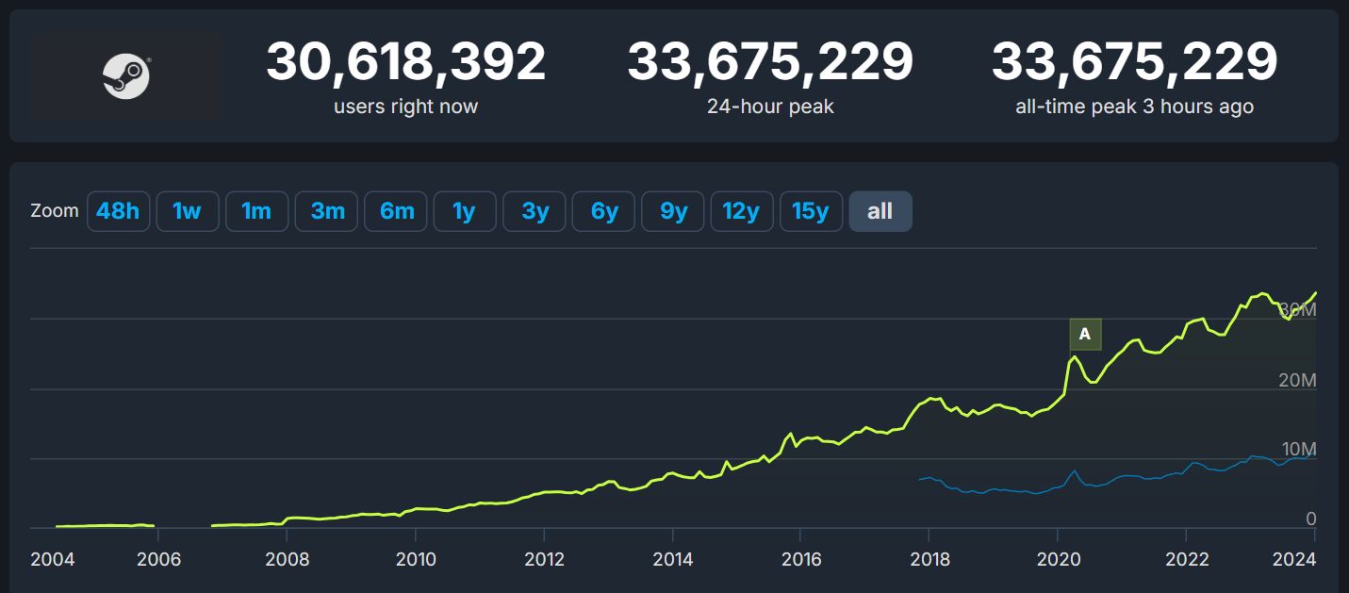
Task: Click the 2008 x-axis label
Action: click(x=288, y=559)
